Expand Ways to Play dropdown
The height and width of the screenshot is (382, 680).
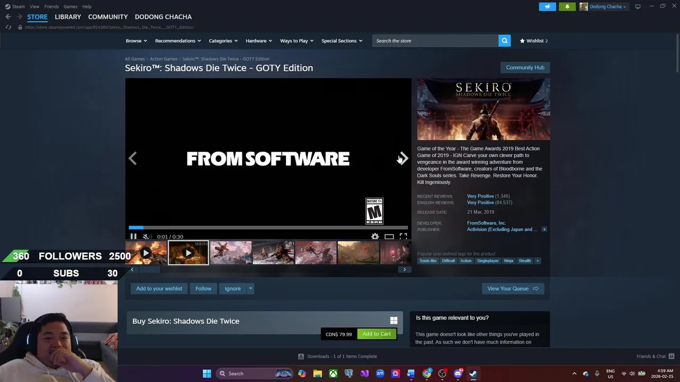(296, 41)
